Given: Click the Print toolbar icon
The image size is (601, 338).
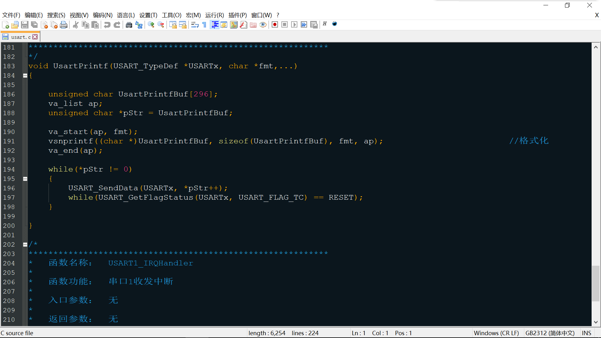Looking at the screenshot, I should (64, 25).
